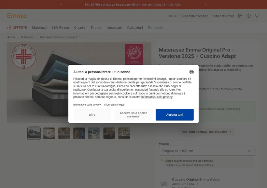The height and width of the screenshot is (188, 267).
Task: Open Stato dell'Ordine link
Action: (223, 16)
